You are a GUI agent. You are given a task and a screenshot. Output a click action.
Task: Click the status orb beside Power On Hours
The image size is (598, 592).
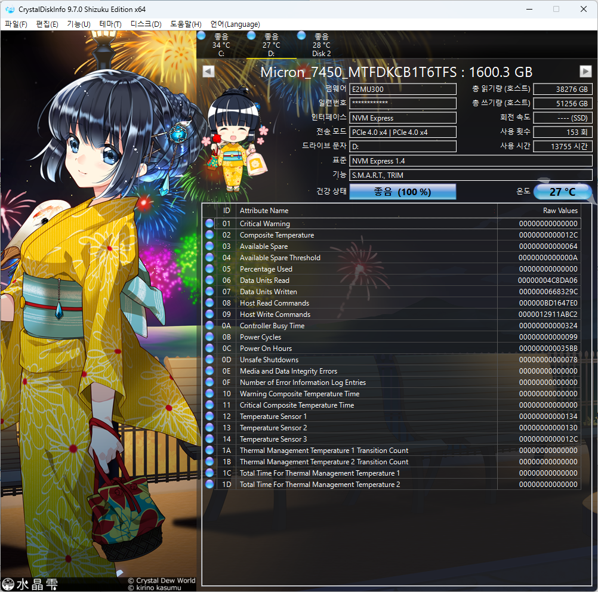pos(209,349)
